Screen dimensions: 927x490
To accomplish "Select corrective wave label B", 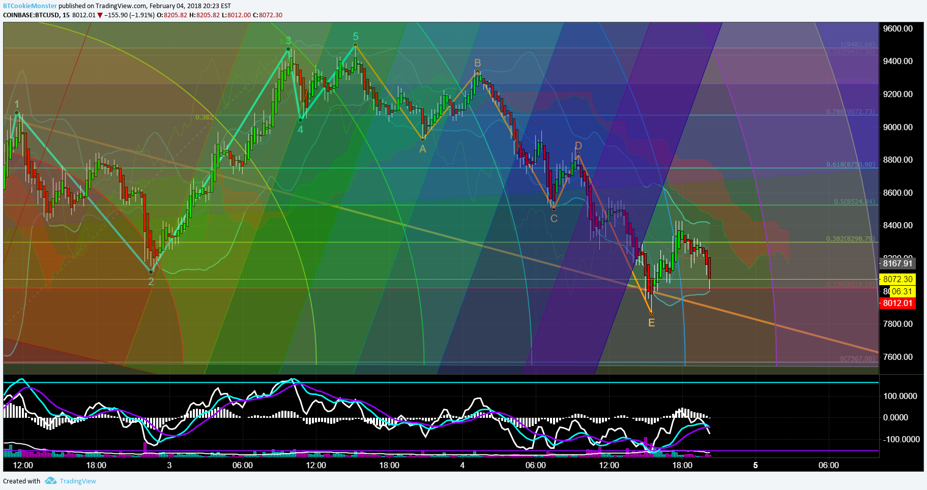I will click(x=477, y=63).
